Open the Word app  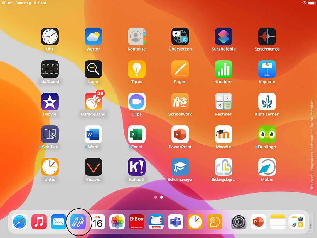coord(93,134)
